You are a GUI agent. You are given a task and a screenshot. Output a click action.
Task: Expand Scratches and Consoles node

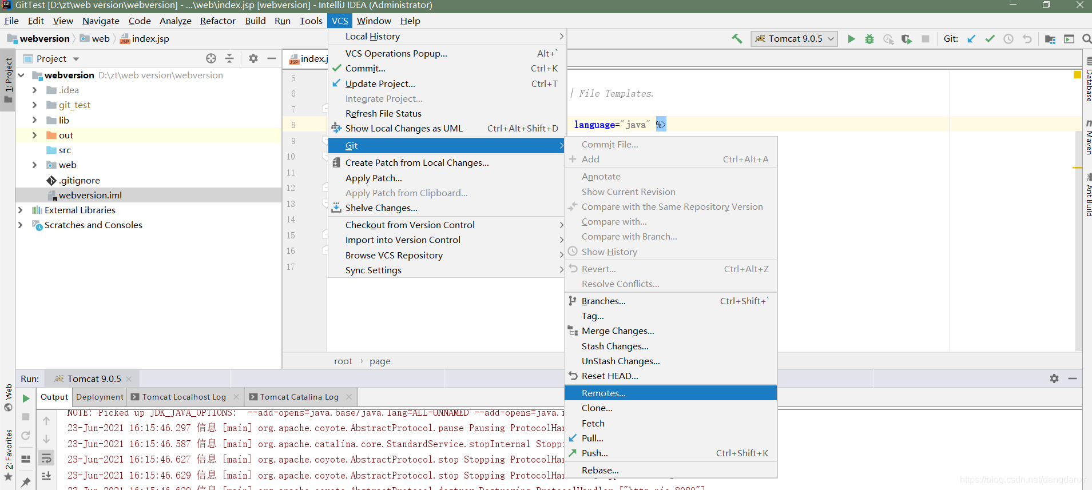21,225
